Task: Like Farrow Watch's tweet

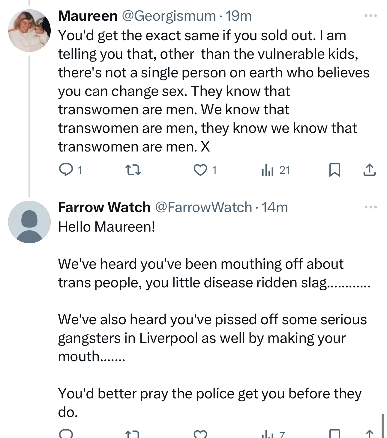Action: click(200, 434)
